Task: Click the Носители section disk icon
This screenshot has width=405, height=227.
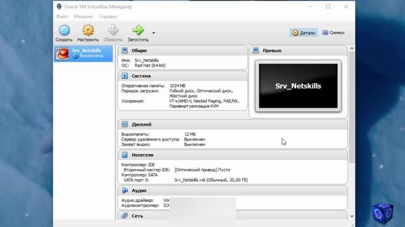Action: [125, 154]
